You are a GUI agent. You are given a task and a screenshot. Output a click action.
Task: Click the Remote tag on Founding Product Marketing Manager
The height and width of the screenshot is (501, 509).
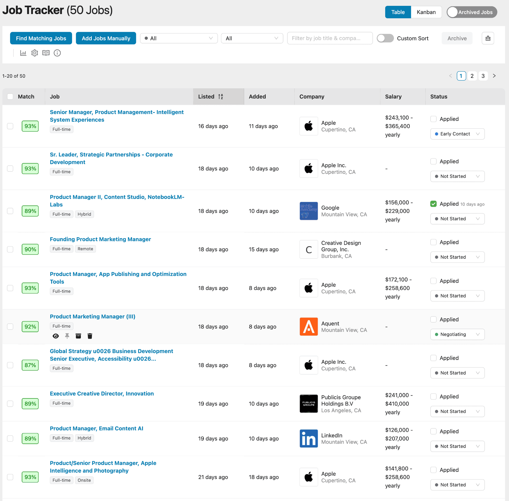point(85,249)
